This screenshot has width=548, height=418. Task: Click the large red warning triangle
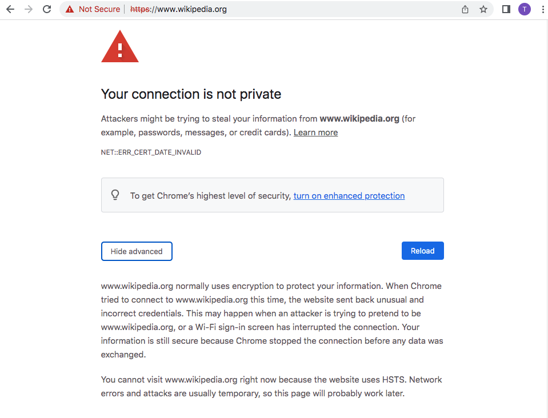point(120,47)
